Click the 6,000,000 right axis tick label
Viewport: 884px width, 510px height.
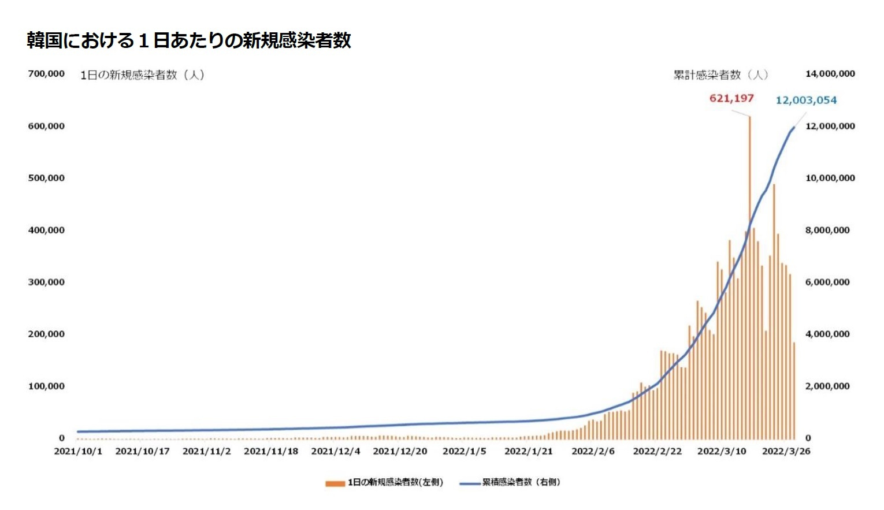[x=827, y=282]
